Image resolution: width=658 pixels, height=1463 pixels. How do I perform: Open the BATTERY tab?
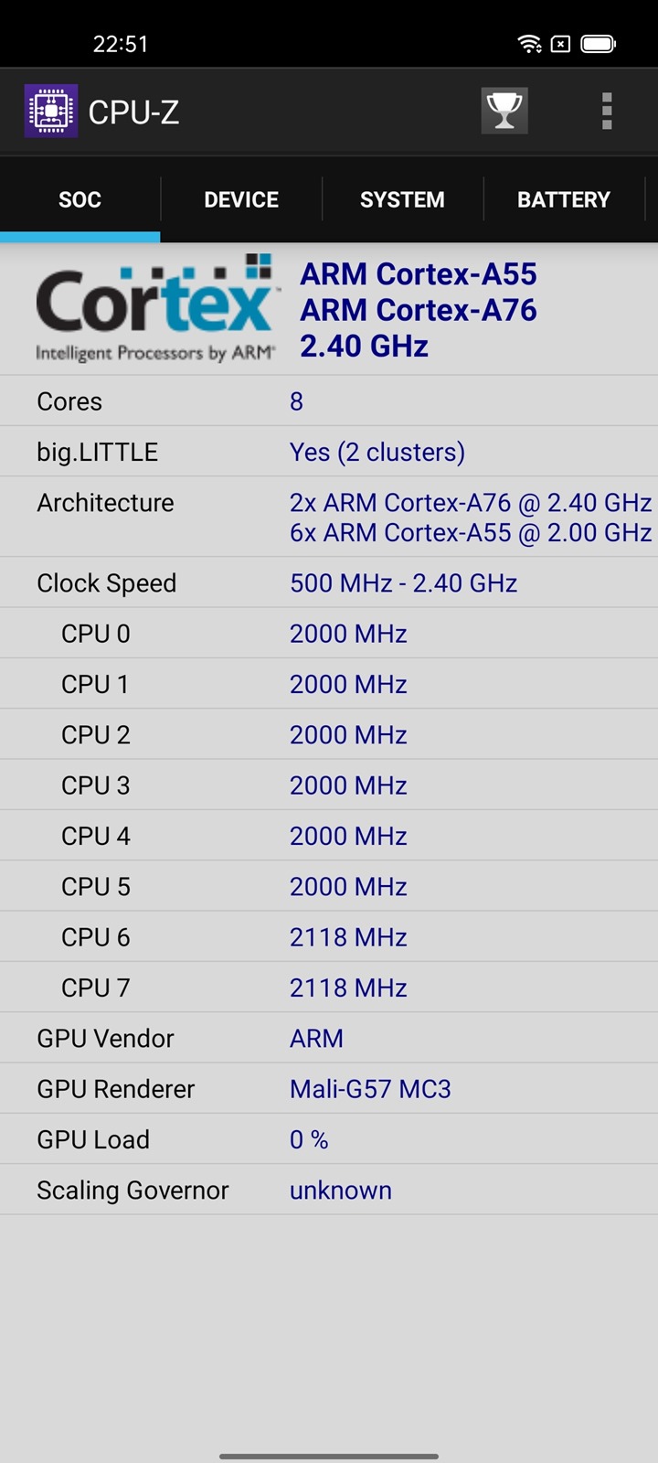[x=563, y=199]
